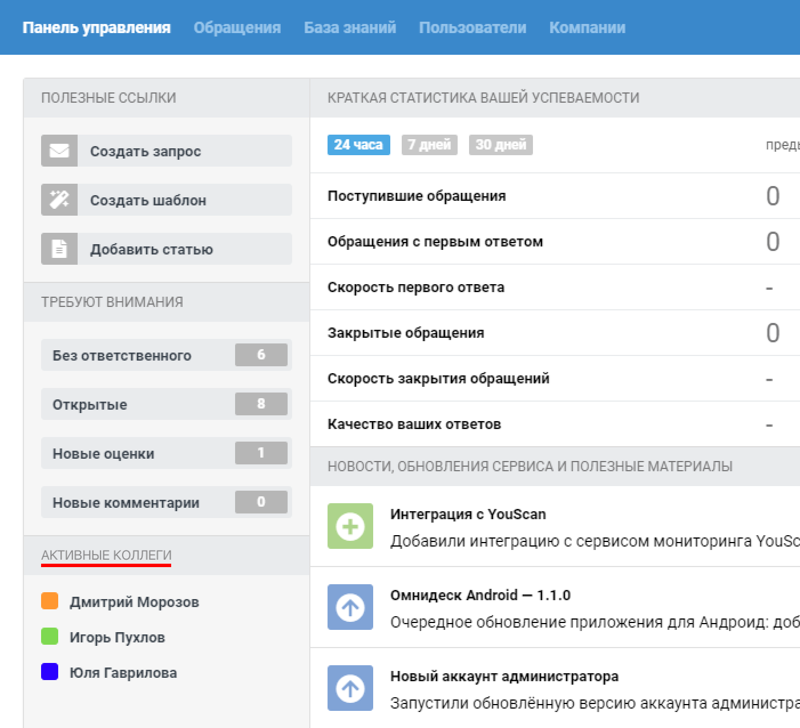Open the Омнидеск Android — 1.1.0 news title
This screenshot has height=728, width=800.
480,595
